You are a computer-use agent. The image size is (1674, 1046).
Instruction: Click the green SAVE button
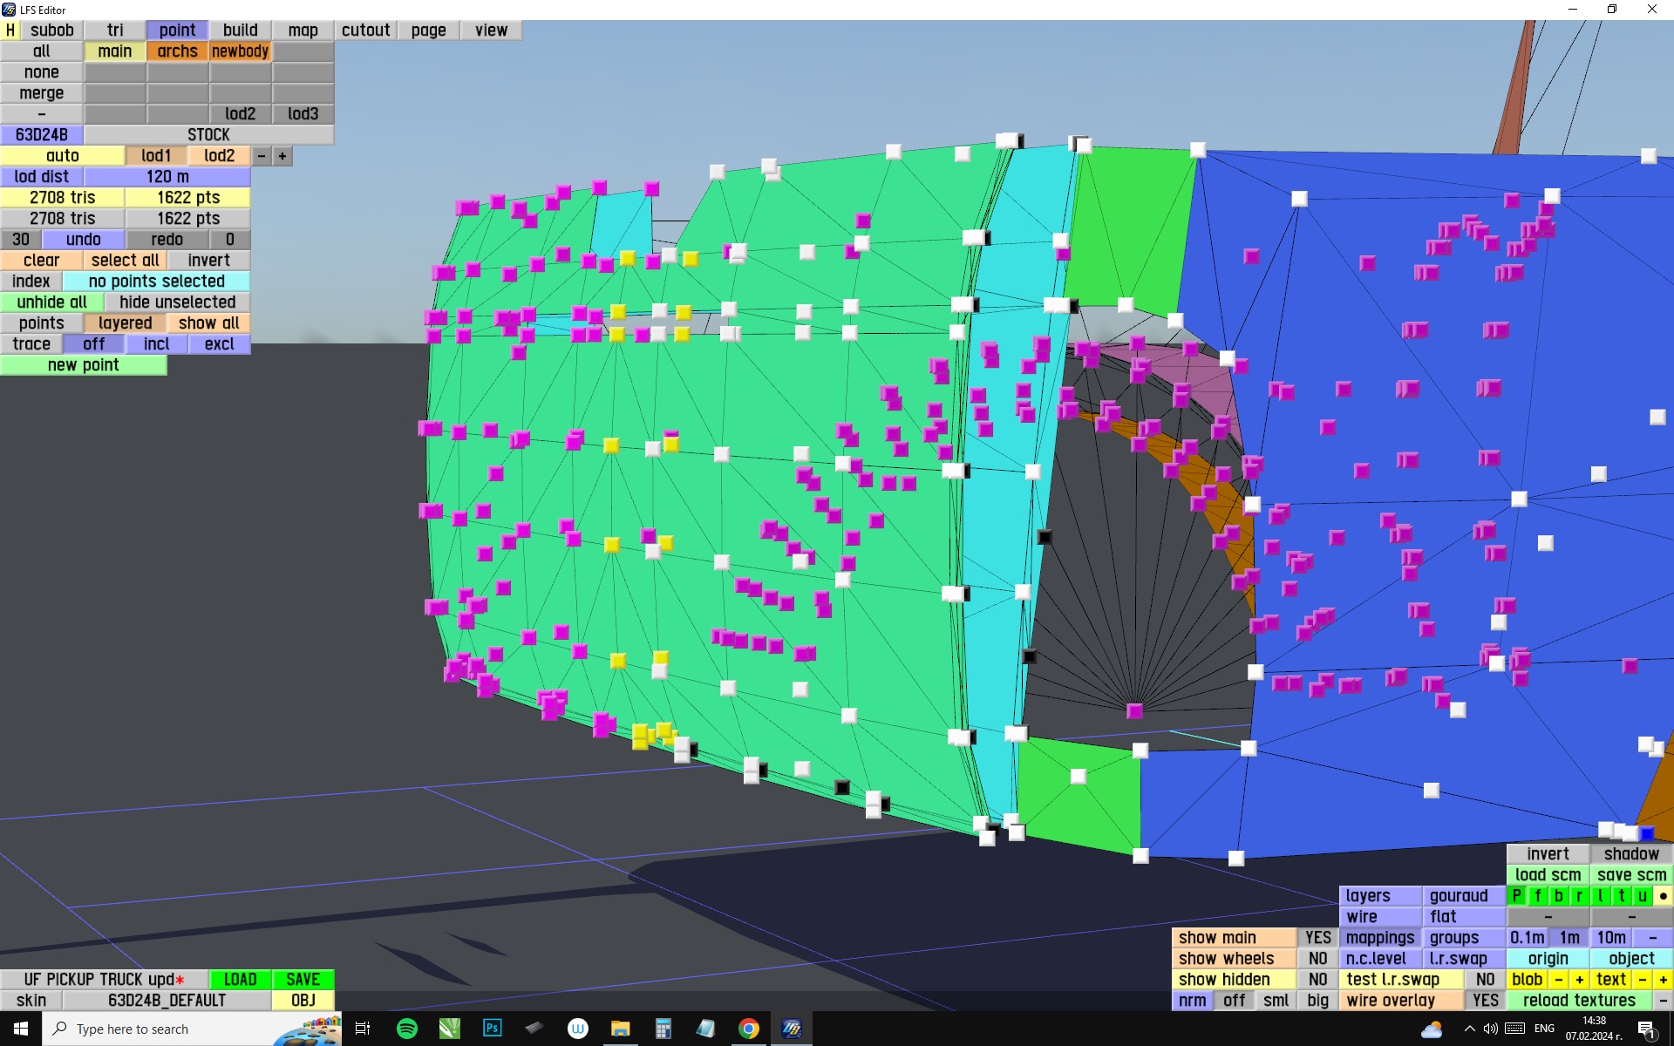pyautogui.click(x=303, y=979)
